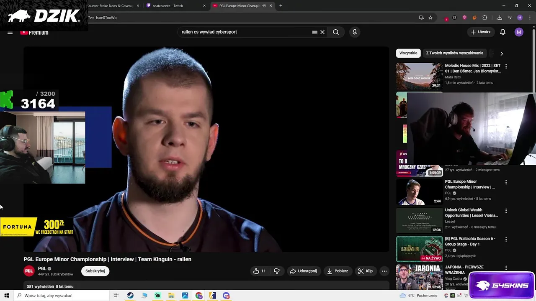
Task: Like the video with thumbs up
Action: point(259,271)
